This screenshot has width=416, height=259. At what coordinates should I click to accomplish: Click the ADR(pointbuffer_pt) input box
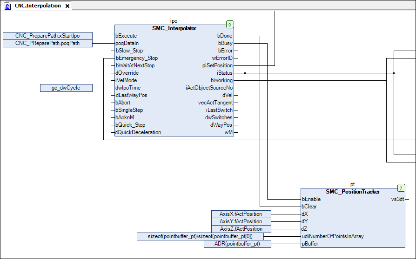pyautogui.click(x=237, y=244)
